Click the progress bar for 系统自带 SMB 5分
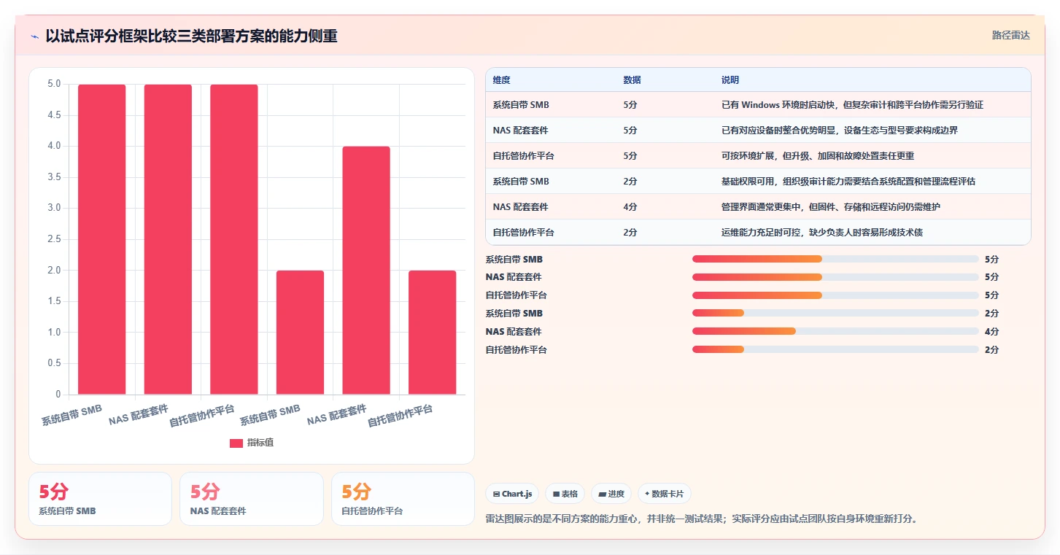This screenshot has height=555, width=1060. (x=835, y=259)
